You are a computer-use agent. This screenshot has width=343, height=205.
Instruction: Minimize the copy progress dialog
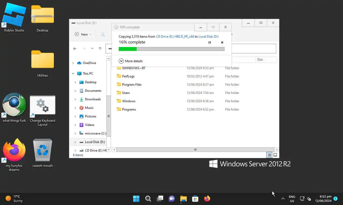[x=200, y=27]
